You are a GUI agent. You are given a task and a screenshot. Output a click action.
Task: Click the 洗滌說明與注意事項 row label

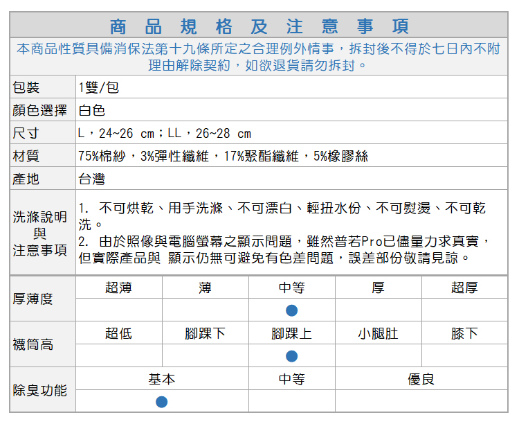[x=39, y=233]
